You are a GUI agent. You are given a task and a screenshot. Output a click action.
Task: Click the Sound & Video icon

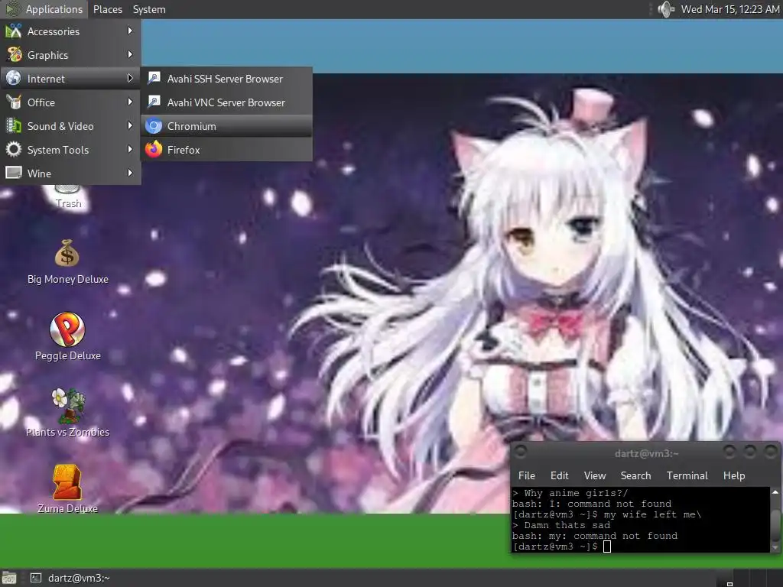pyautogui.click(x=14, y=126)
